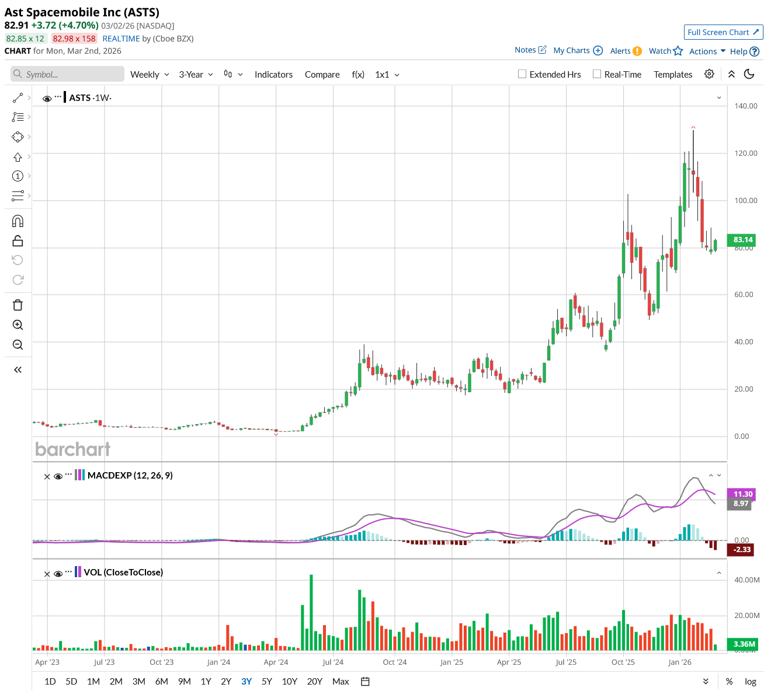Move MACDEXP pane down
The image size is (764, 691).
click(x=719, y=476)
